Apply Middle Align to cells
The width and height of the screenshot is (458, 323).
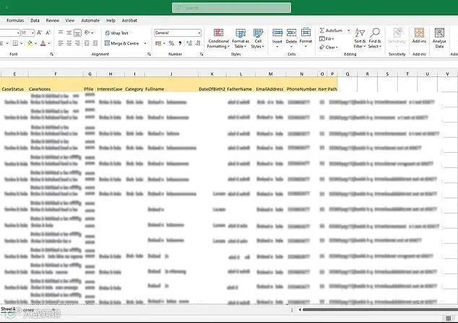pos(69,32)
